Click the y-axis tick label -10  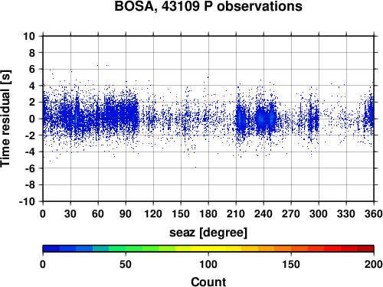click(27, 201)
